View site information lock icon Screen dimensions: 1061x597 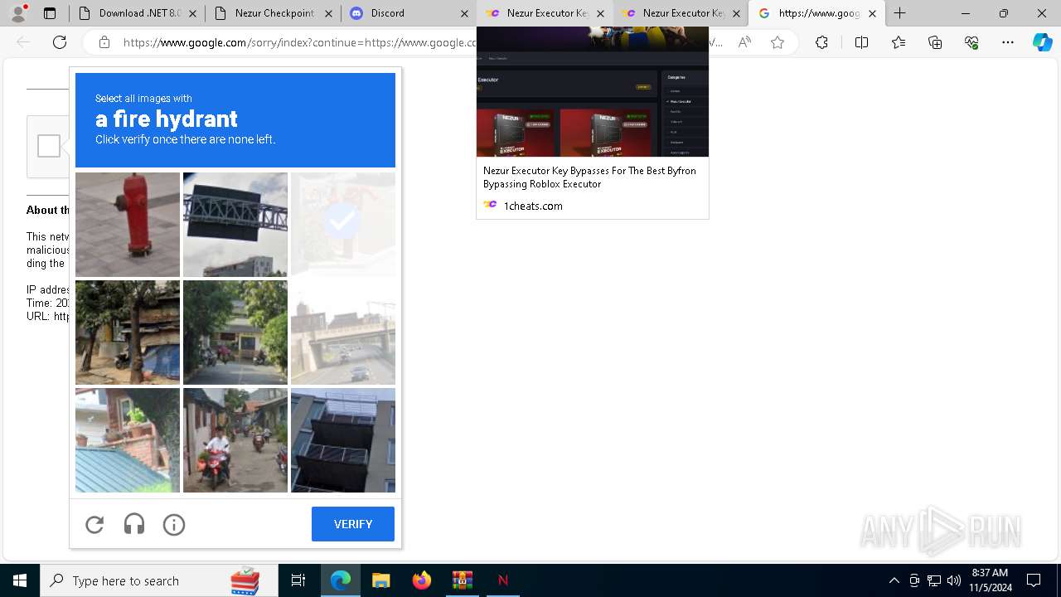coord(104,42)
